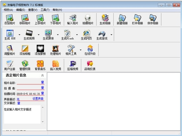Click the 保存相册 save album icon
Image resolution: width=182 pixels, height=136 pixels.
pos(153,19)
